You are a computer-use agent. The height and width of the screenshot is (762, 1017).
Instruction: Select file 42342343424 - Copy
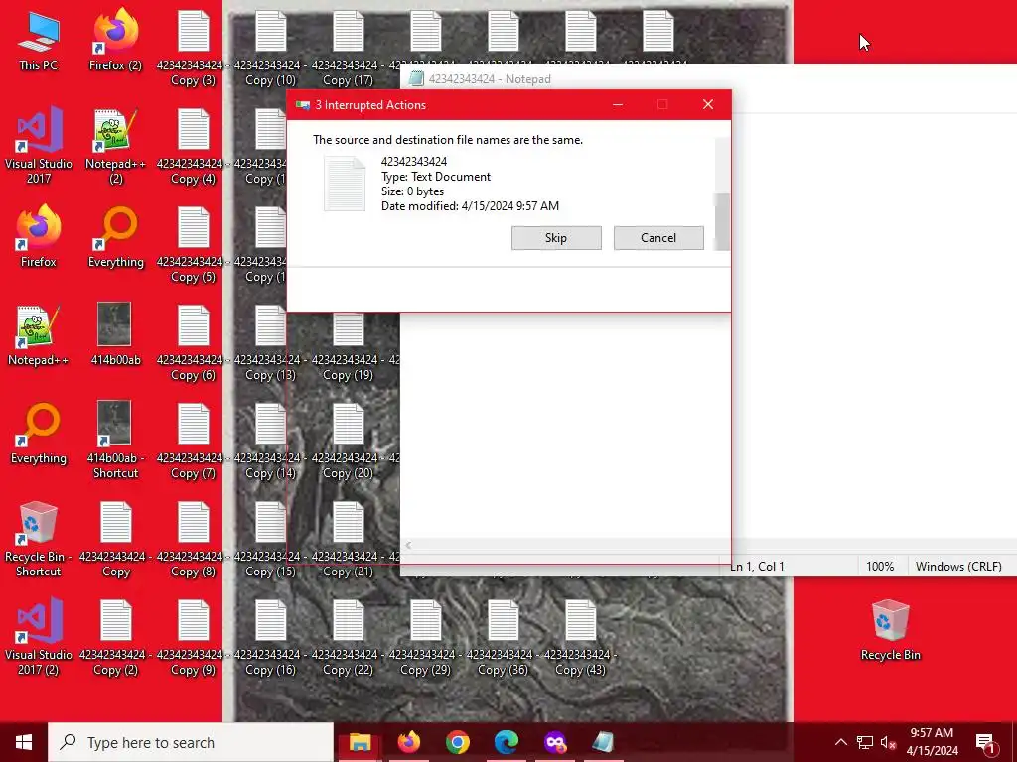point(115,539)
